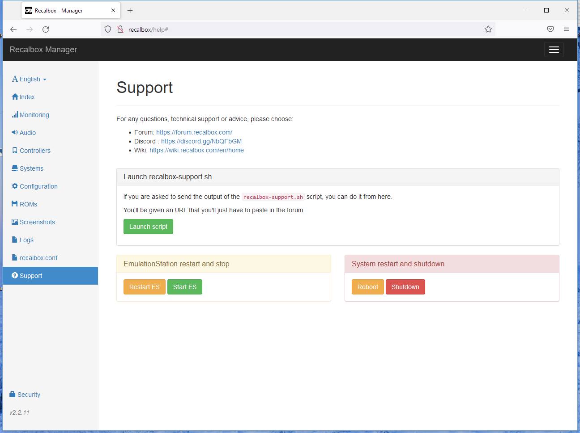Click the version text v2.2.11
The width and height of the screenshot is (580, 433).
click(19, 412)
